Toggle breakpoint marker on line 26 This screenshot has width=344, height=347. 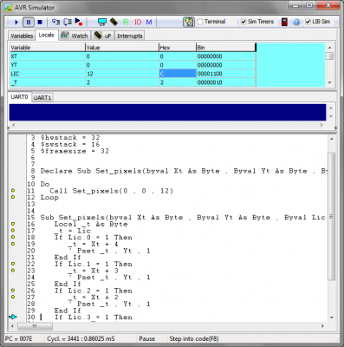pyautogui.click(x=13, y=291)
